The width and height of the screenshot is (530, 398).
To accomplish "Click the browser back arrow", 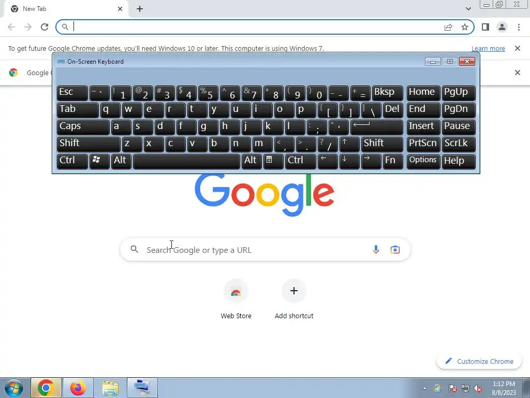I will coord(11,27).
